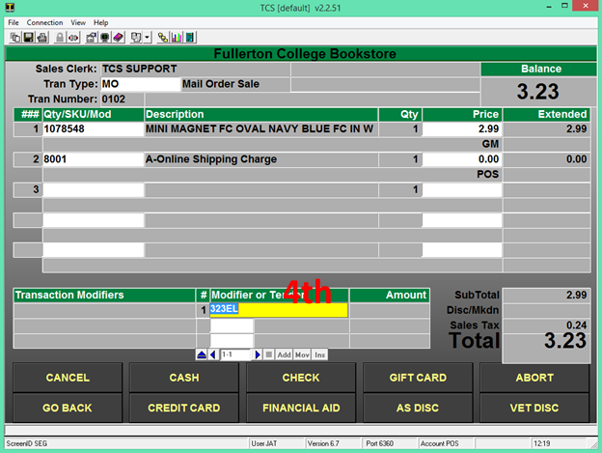602x453 pixels.
Task: Click the teal calculator device icon
Action: point(190,38)
